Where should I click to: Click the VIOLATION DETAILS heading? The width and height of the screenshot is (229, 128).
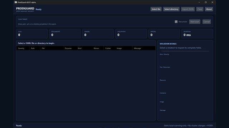[x=168, y=44]
